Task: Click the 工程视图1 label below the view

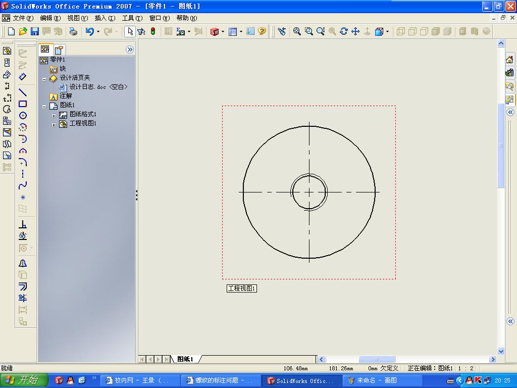Action: click(x=242, y=288)
